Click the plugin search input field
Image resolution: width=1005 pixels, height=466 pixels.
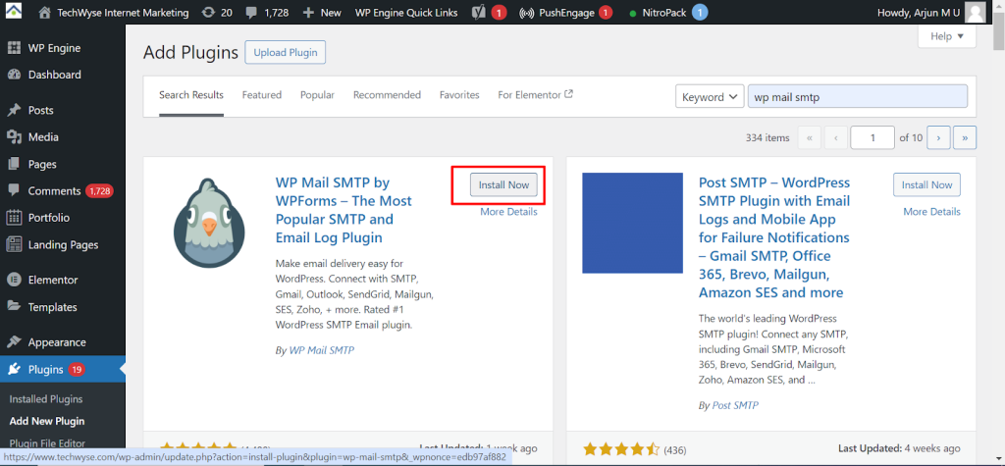coord(857,96)
